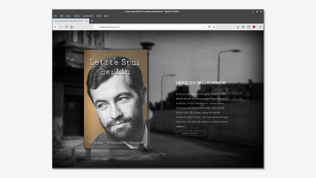
Task: Click the HERZLICH WILLKOMMEN heading
Action: (x=201, y=83)
